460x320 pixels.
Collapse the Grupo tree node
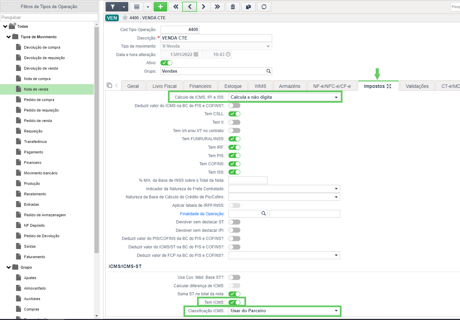[x=9, y=267]
